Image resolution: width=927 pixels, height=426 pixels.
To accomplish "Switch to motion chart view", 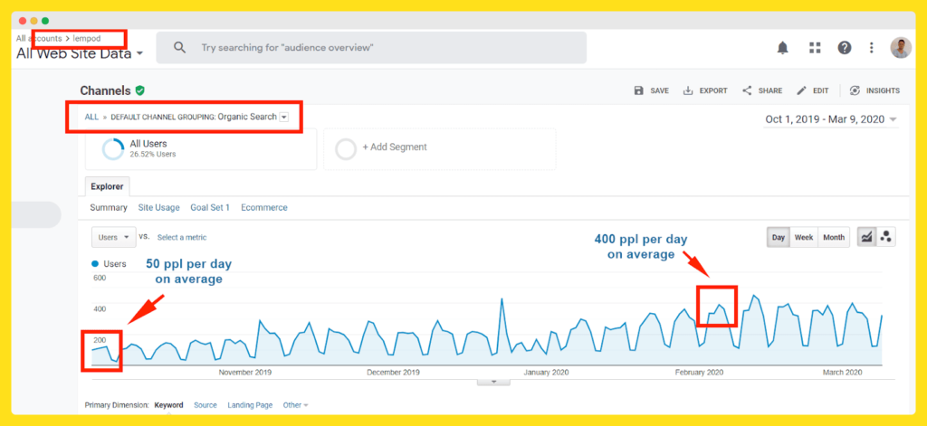I will click(886, 237).
